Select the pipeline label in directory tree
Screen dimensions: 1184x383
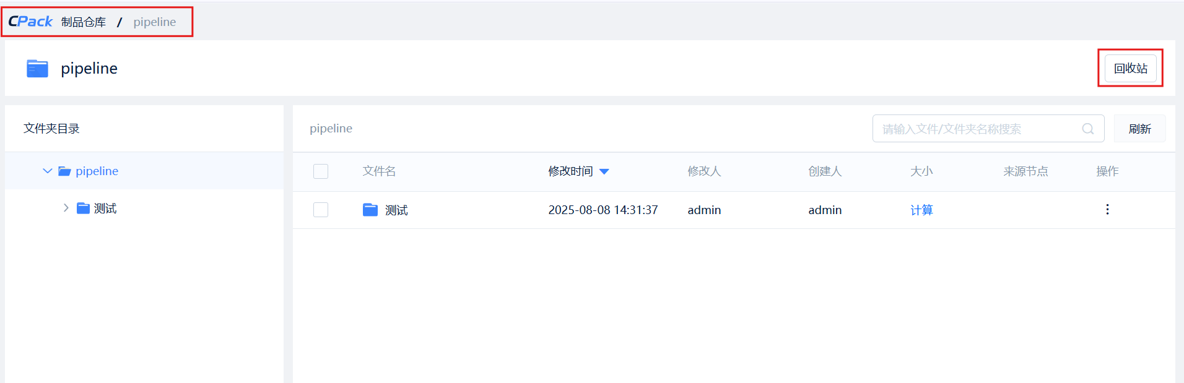[x=97, y=171]
